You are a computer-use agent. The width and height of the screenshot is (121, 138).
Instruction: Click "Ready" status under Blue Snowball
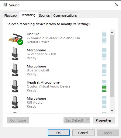32,74
